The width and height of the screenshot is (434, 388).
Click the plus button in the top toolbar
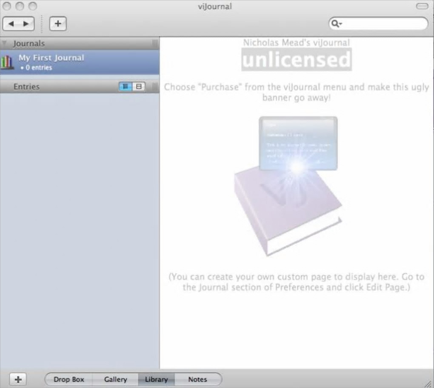point(58,24)
